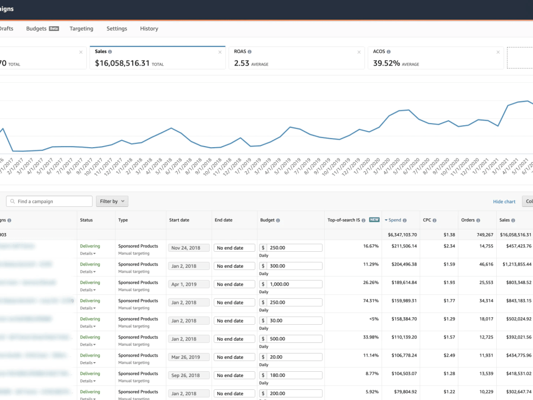Click the Budget column info icon

278,220
